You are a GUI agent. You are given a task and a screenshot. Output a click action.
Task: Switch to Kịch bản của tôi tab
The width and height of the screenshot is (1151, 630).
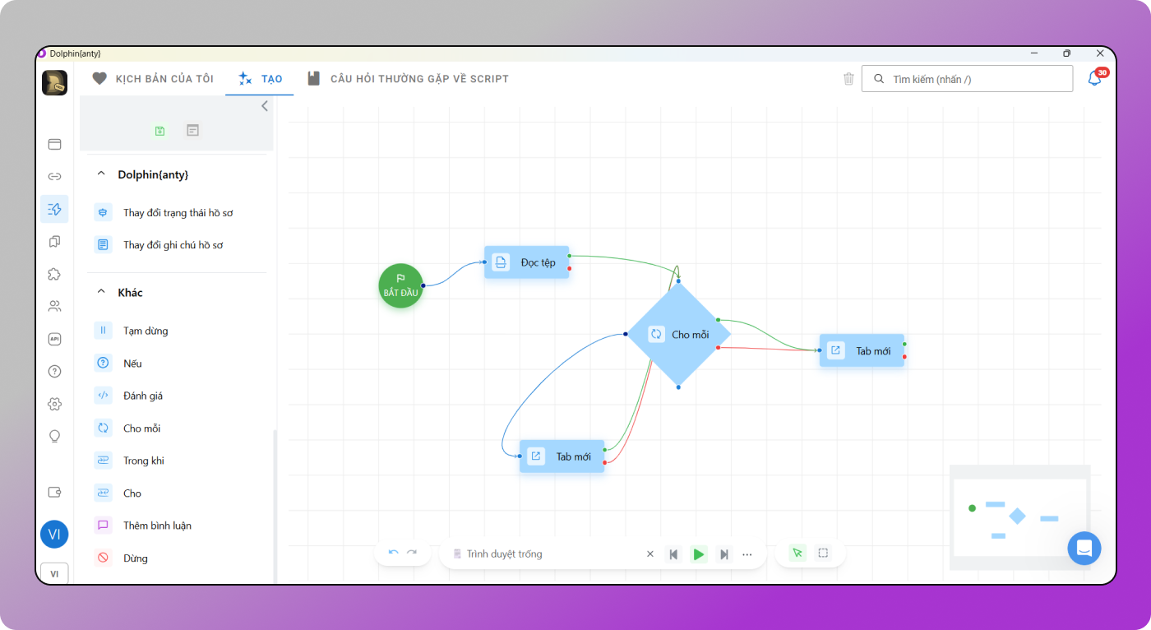coord(153,79)
